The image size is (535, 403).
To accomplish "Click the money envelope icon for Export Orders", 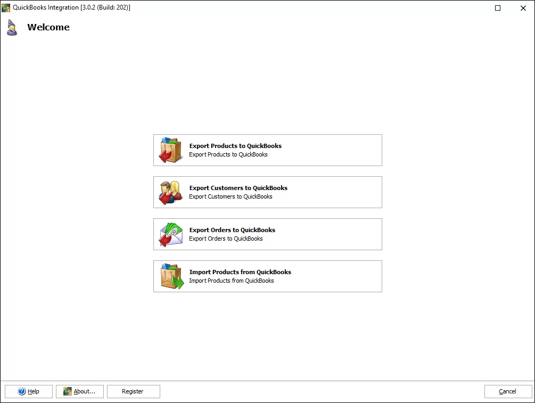I will click(171, 234).
